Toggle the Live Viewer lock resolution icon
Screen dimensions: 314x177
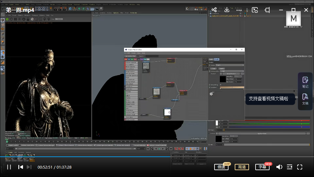click(28, 19)
